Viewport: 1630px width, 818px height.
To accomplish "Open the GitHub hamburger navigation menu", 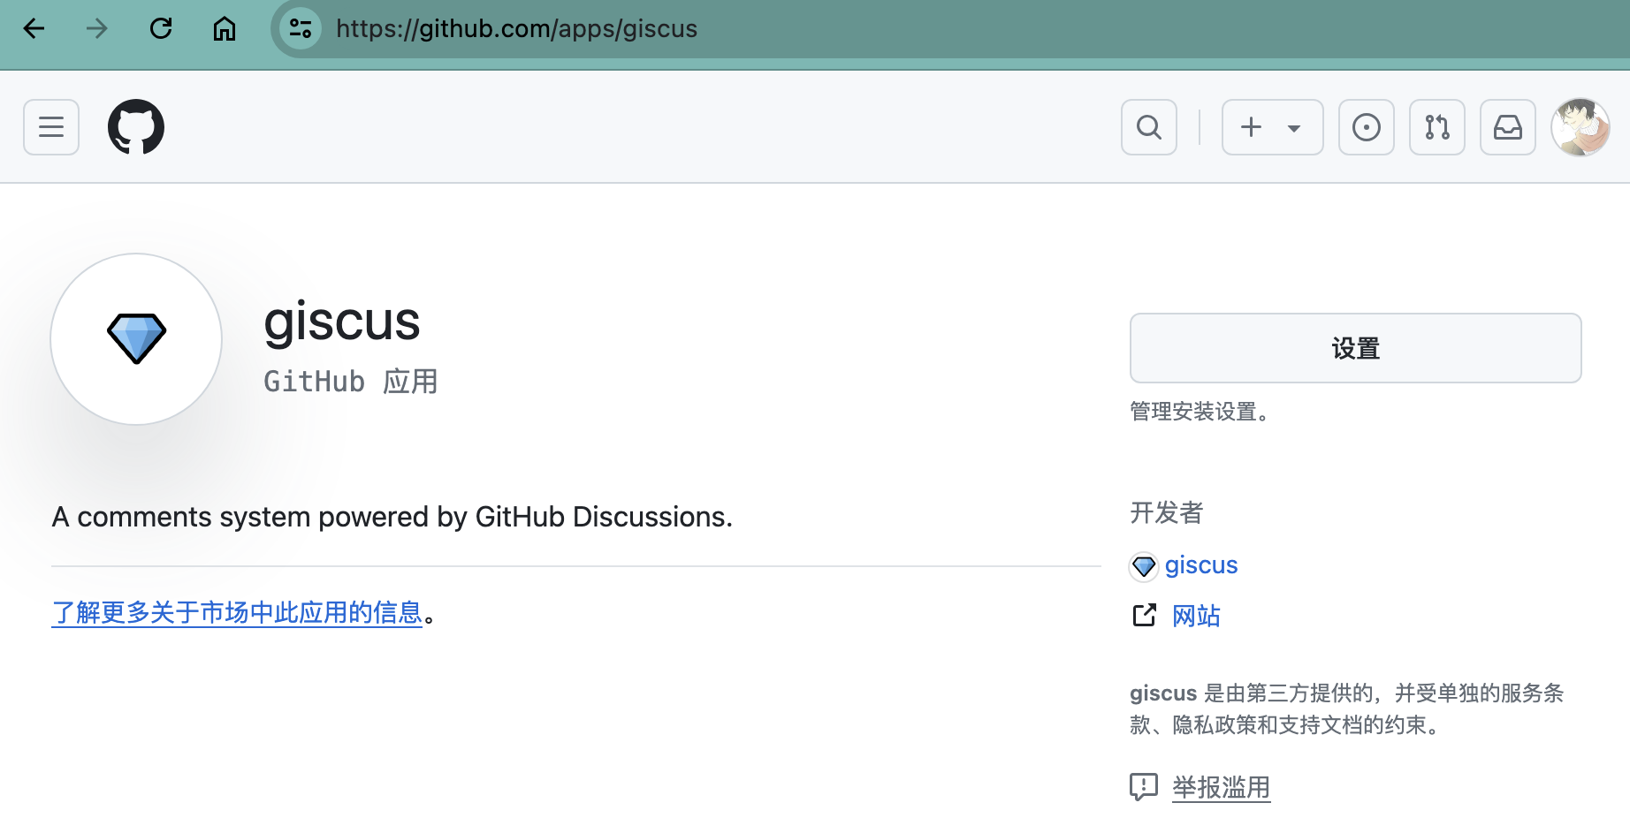I will point(51,127).
